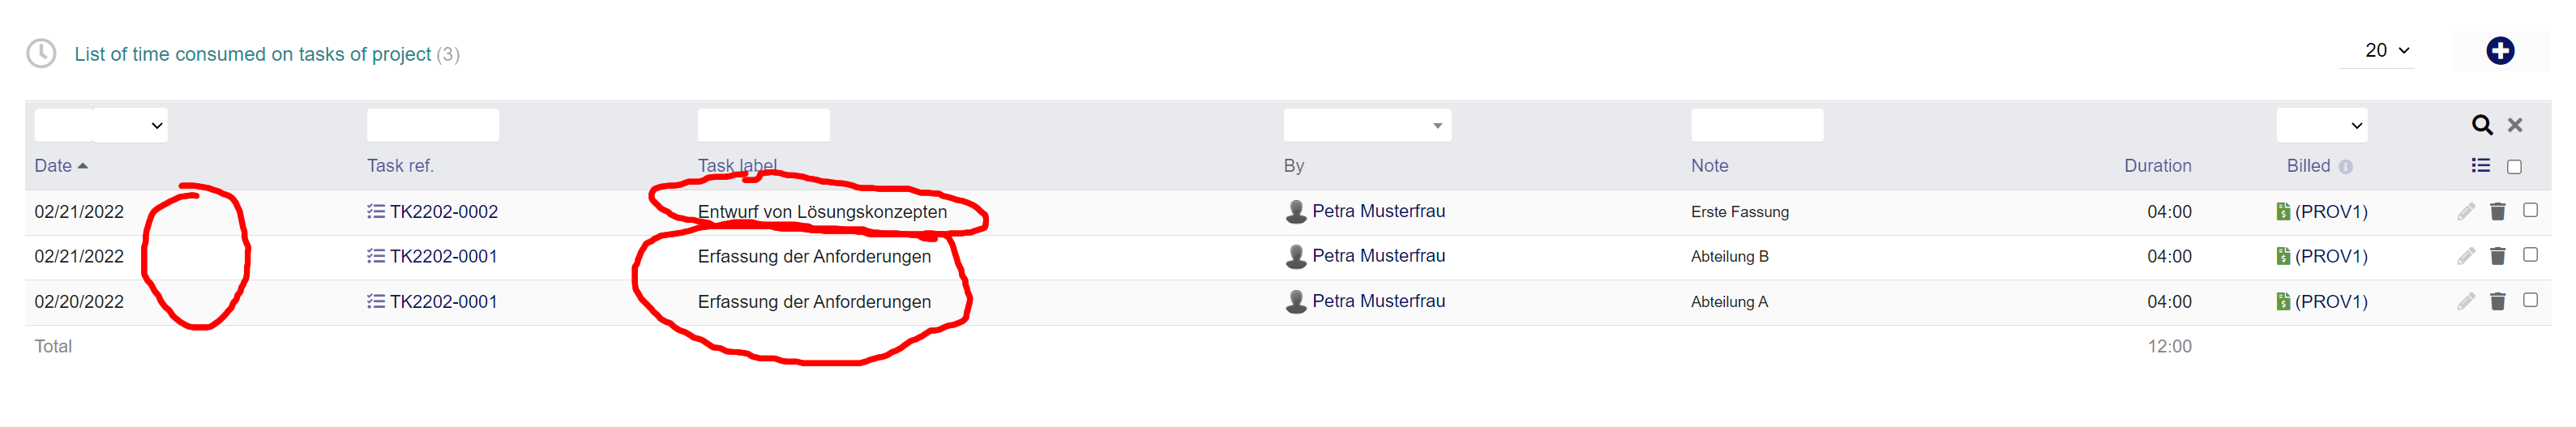Viewport: 2576px width, 427px height.
Task: Open invoice (PROV1) in the Abteilung A row
Action: point(2330,302)
